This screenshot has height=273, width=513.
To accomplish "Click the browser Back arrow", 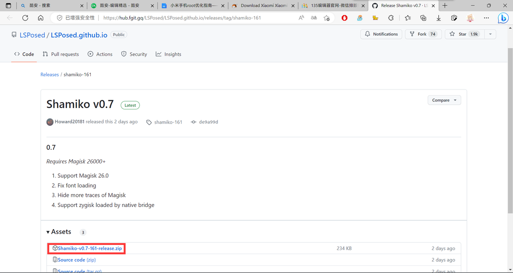I will tap(10, 18).
